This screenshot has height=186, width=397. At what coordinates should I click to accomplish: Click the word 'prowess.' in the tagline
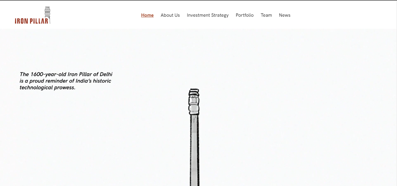pyautogui.click(x=65, y=88)
